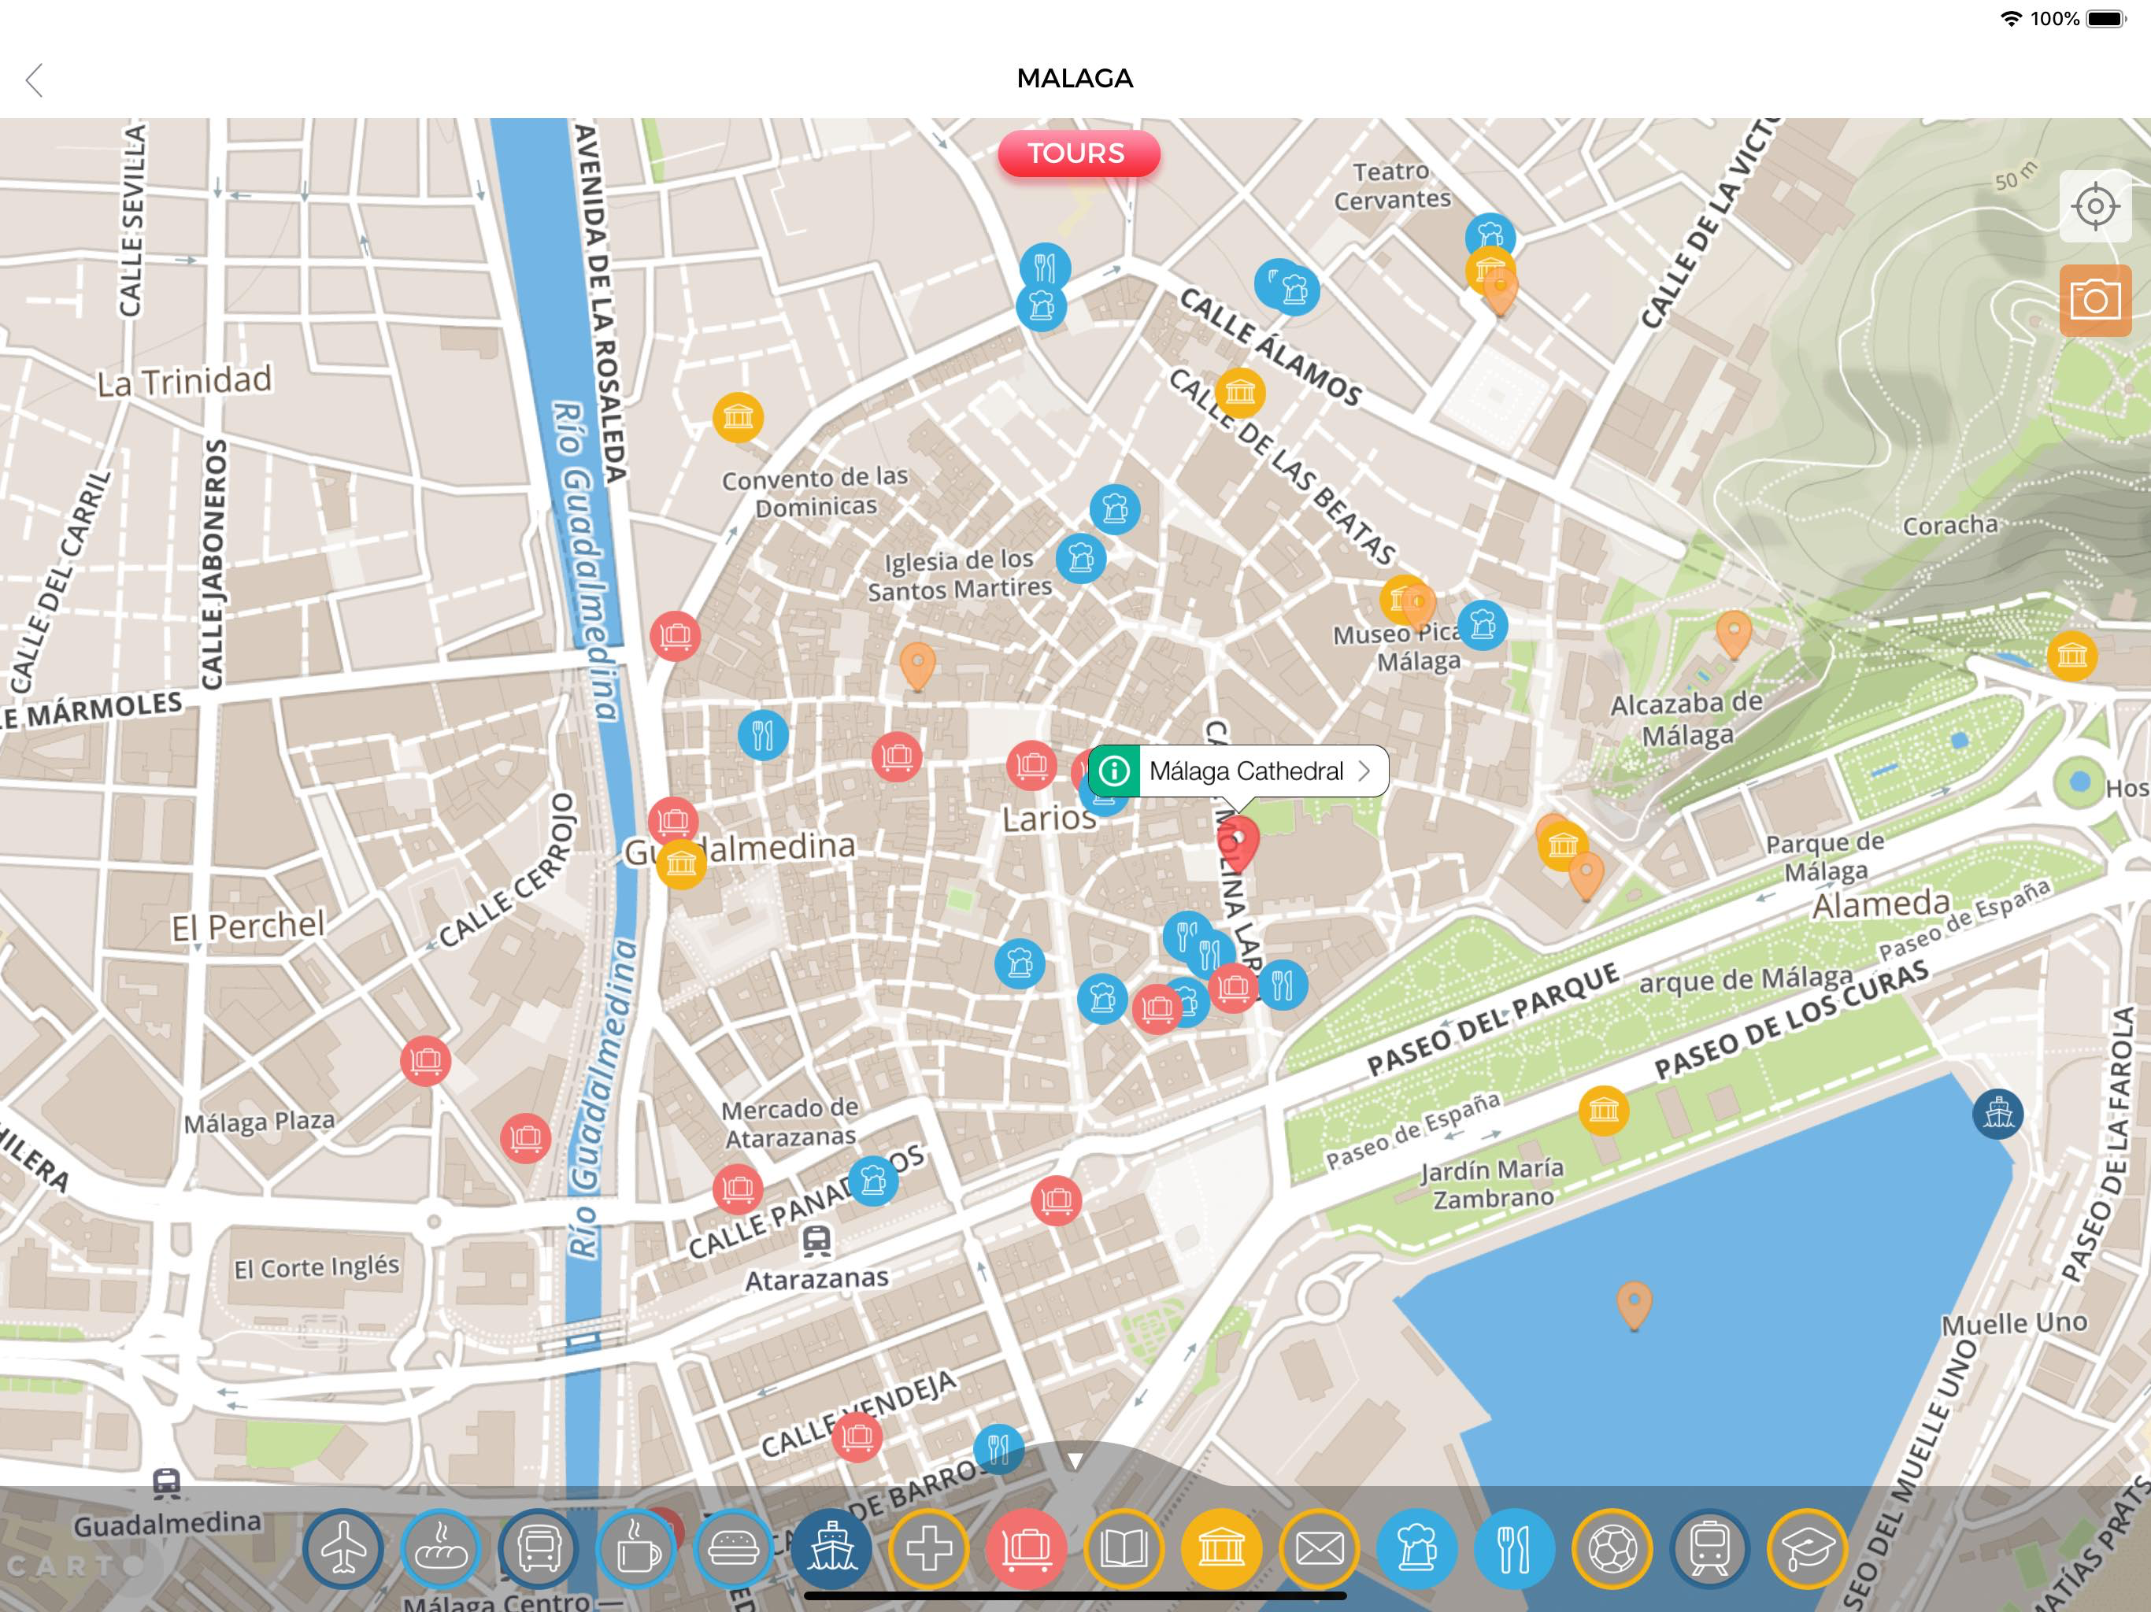The height and width of the screenshot is (1612, 2151).
Task: Select restaurant marker at top near TOURS
Action: [x=1046, y=266]
